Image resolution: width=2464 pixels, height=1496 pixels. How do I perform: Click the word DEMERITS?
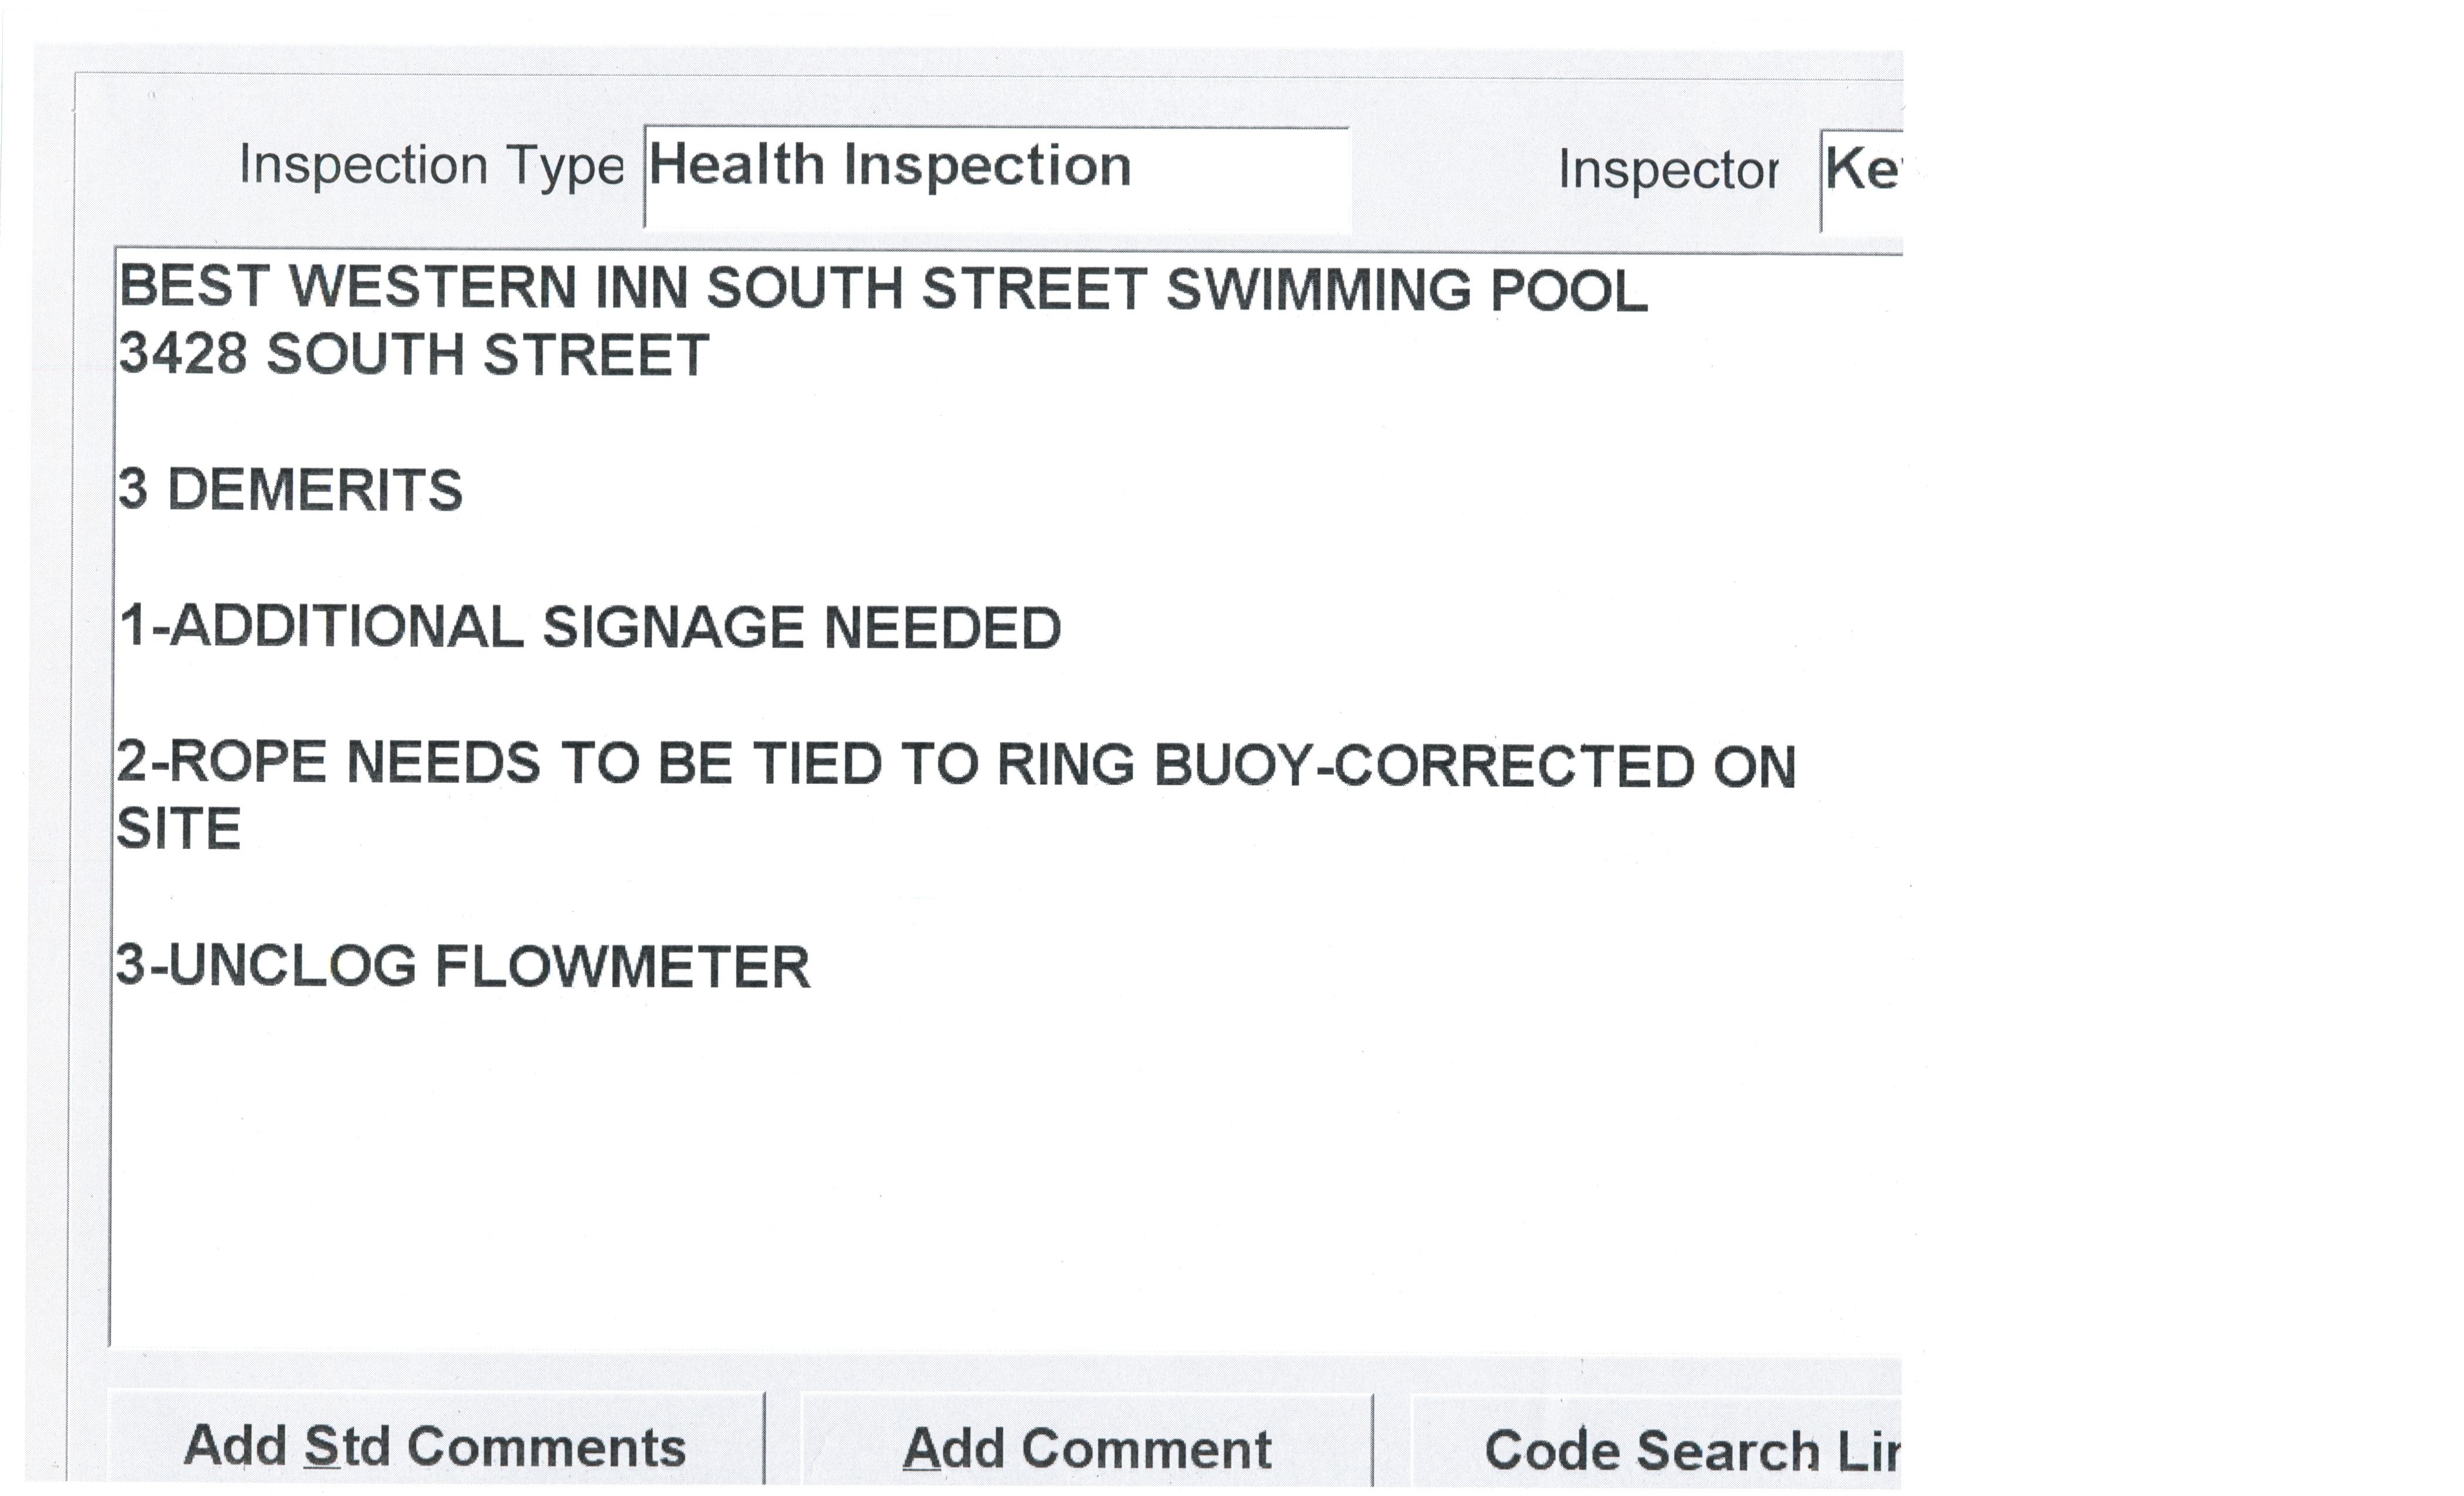coord(314,490)
